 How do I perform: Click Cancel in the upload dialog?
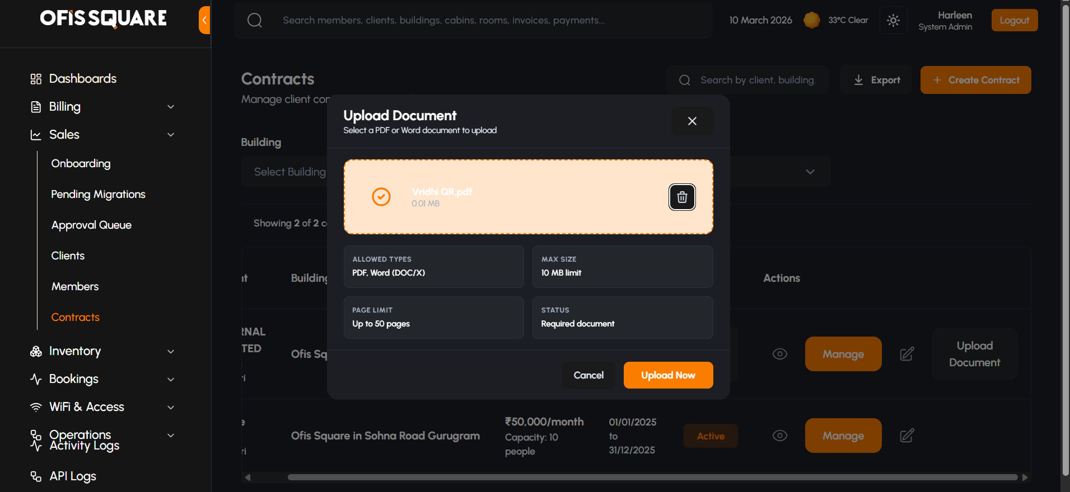(588, 375)
